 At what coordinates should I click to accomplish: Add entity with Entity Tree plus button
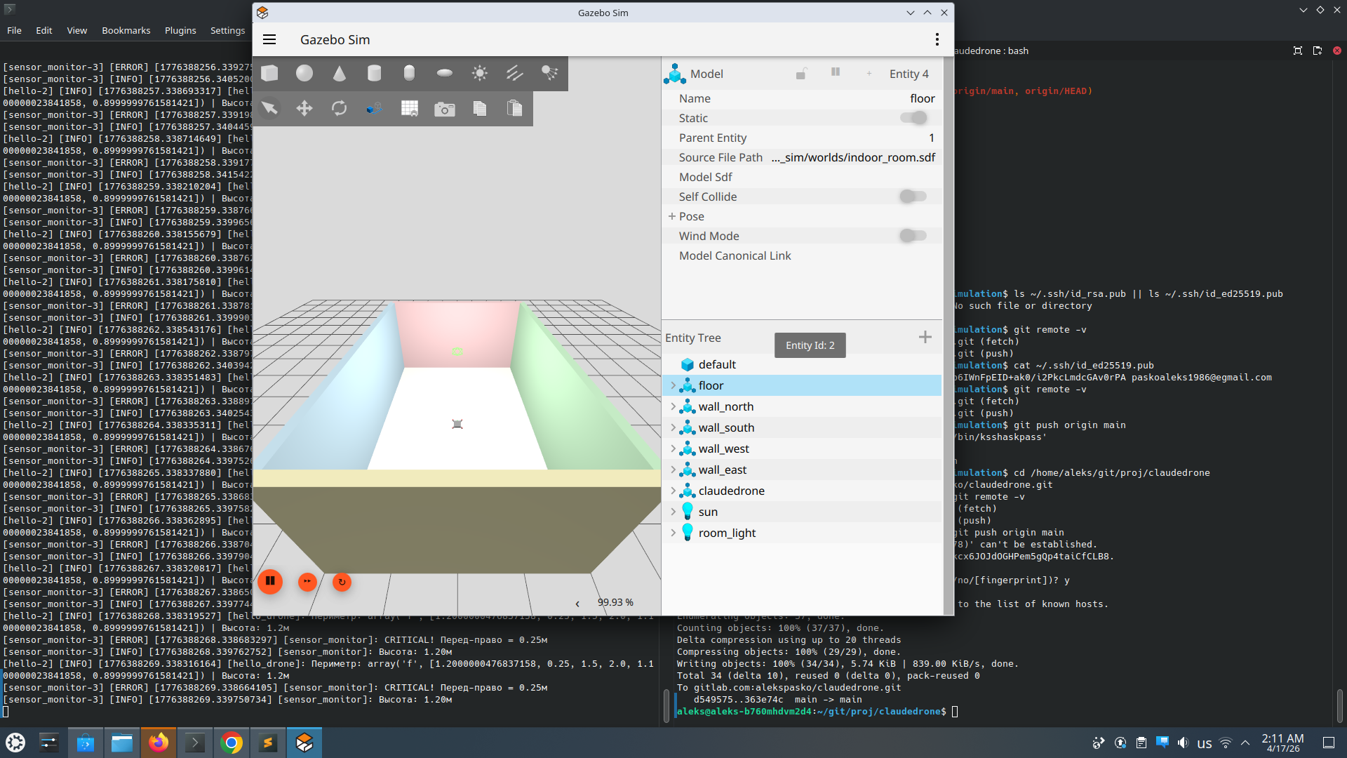[x=925, y=338]
